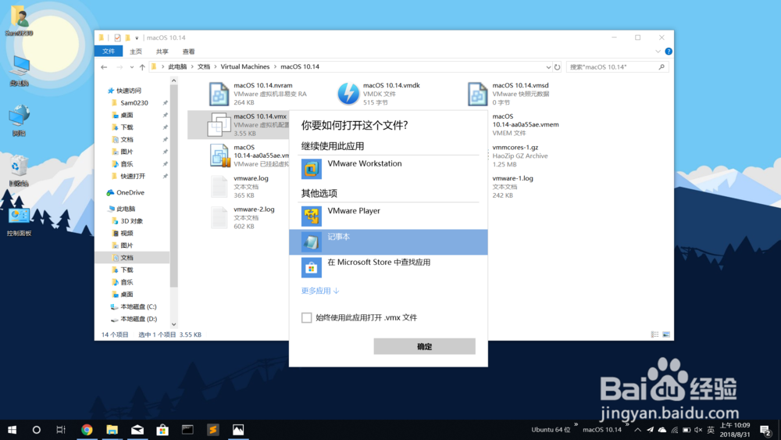The image size is (781, 440).
Task: Open OneDrive in navigation pane
Action: (130, 192)
